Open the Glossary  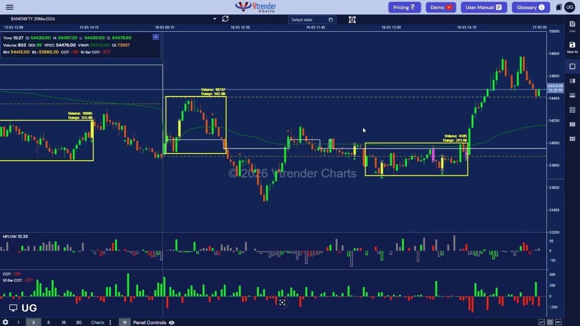[531, 7]
